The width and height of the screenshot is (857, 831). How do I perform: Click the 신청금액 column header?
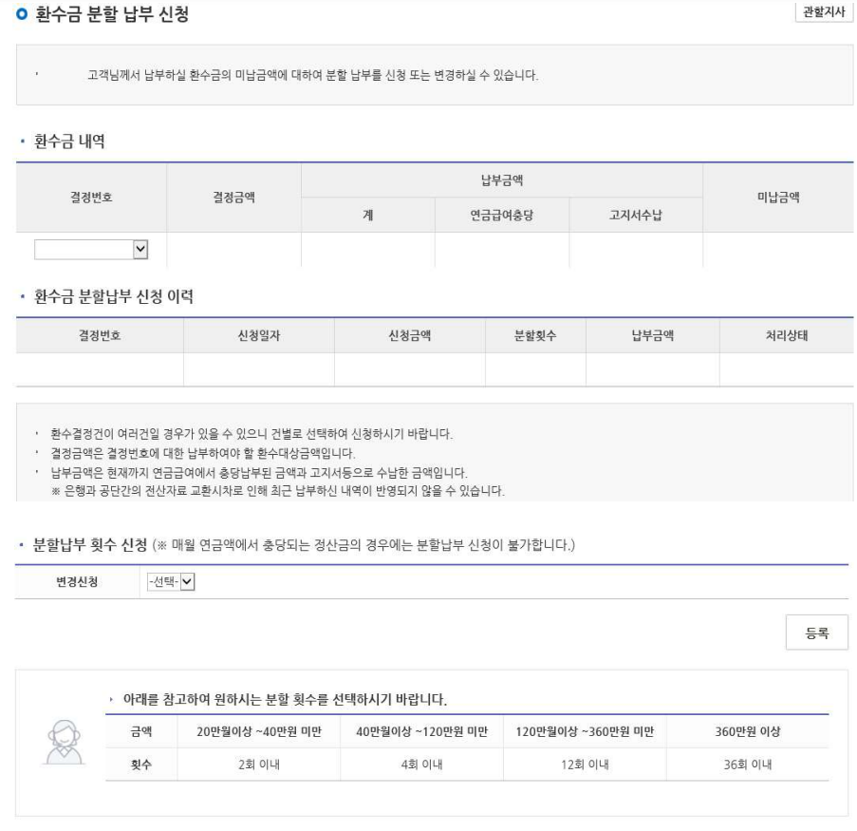click(409, 335)
